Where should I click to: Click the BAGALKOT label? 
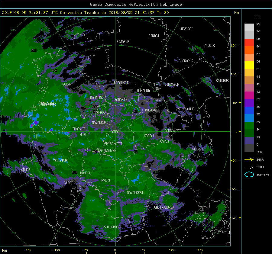(x=121, y=83)
